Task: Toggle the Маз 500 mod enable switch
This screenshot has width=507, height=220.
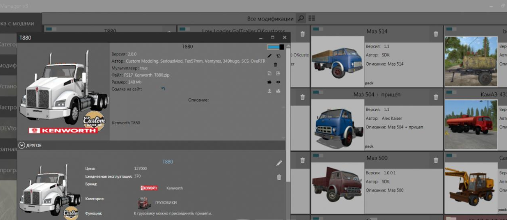Action: click(318, 155)
